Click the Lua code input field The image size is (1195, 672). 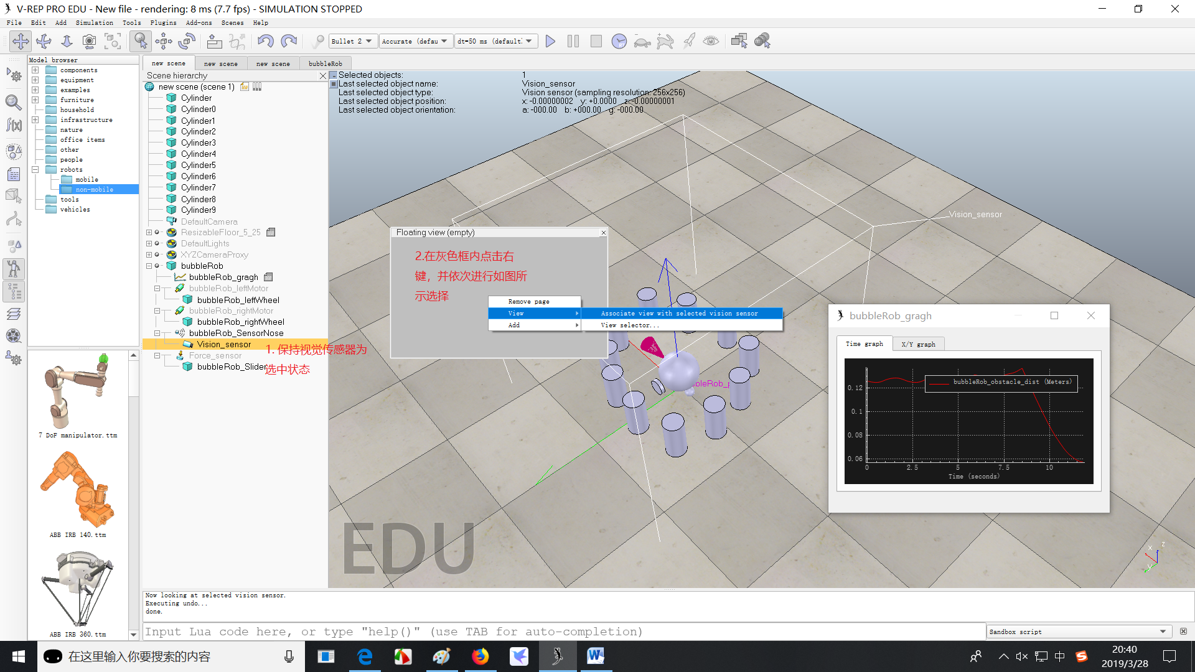pyautogui.click(x=563, y=632)
